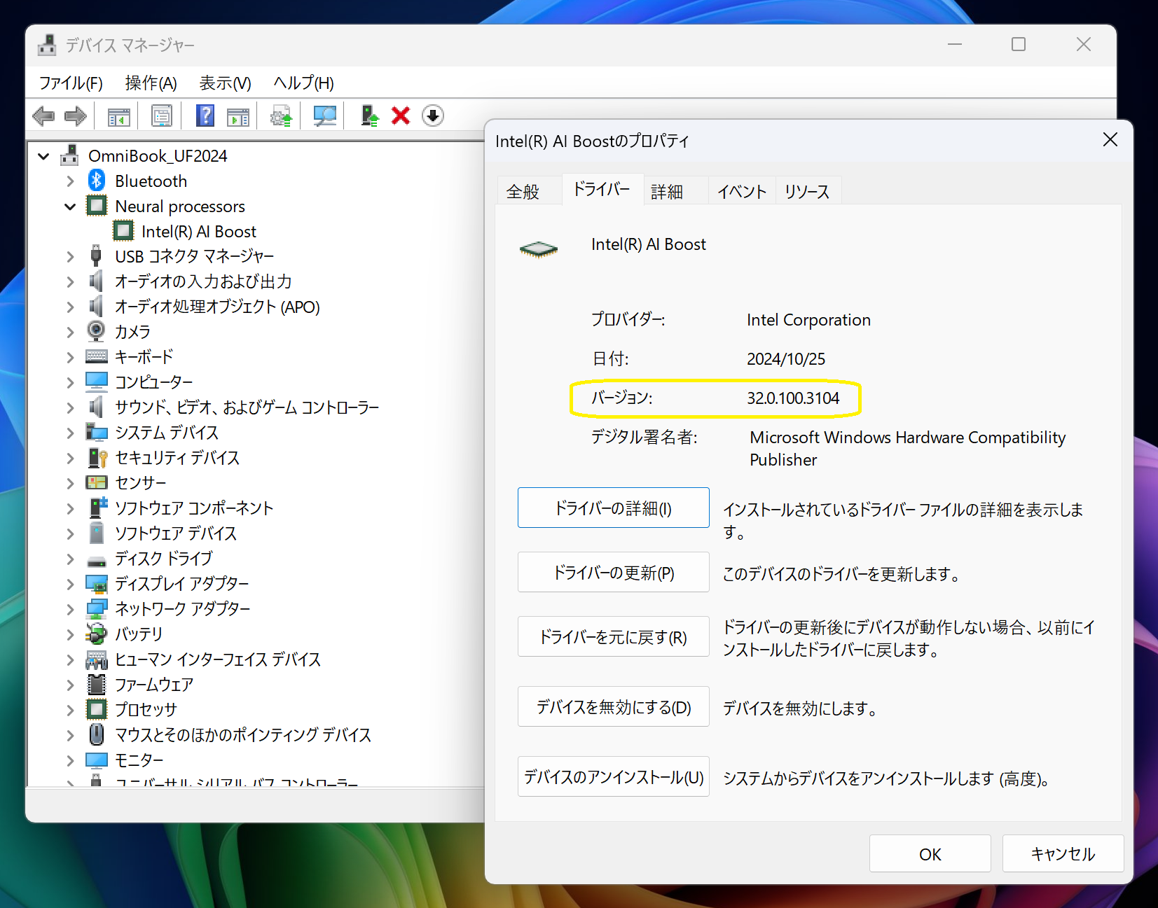Click the ドライバーの更新(P) button
The width and height of the screenshot is (1158, 908).
614,572
